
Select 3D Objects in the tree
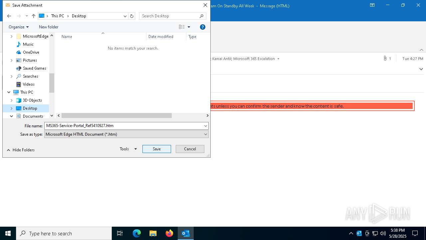tap(32, 100)
